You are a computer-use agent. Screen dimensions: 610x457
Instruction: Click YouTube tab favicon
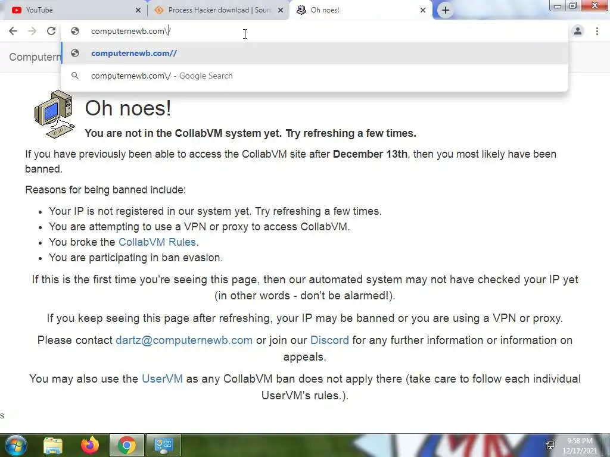(17, 10)
